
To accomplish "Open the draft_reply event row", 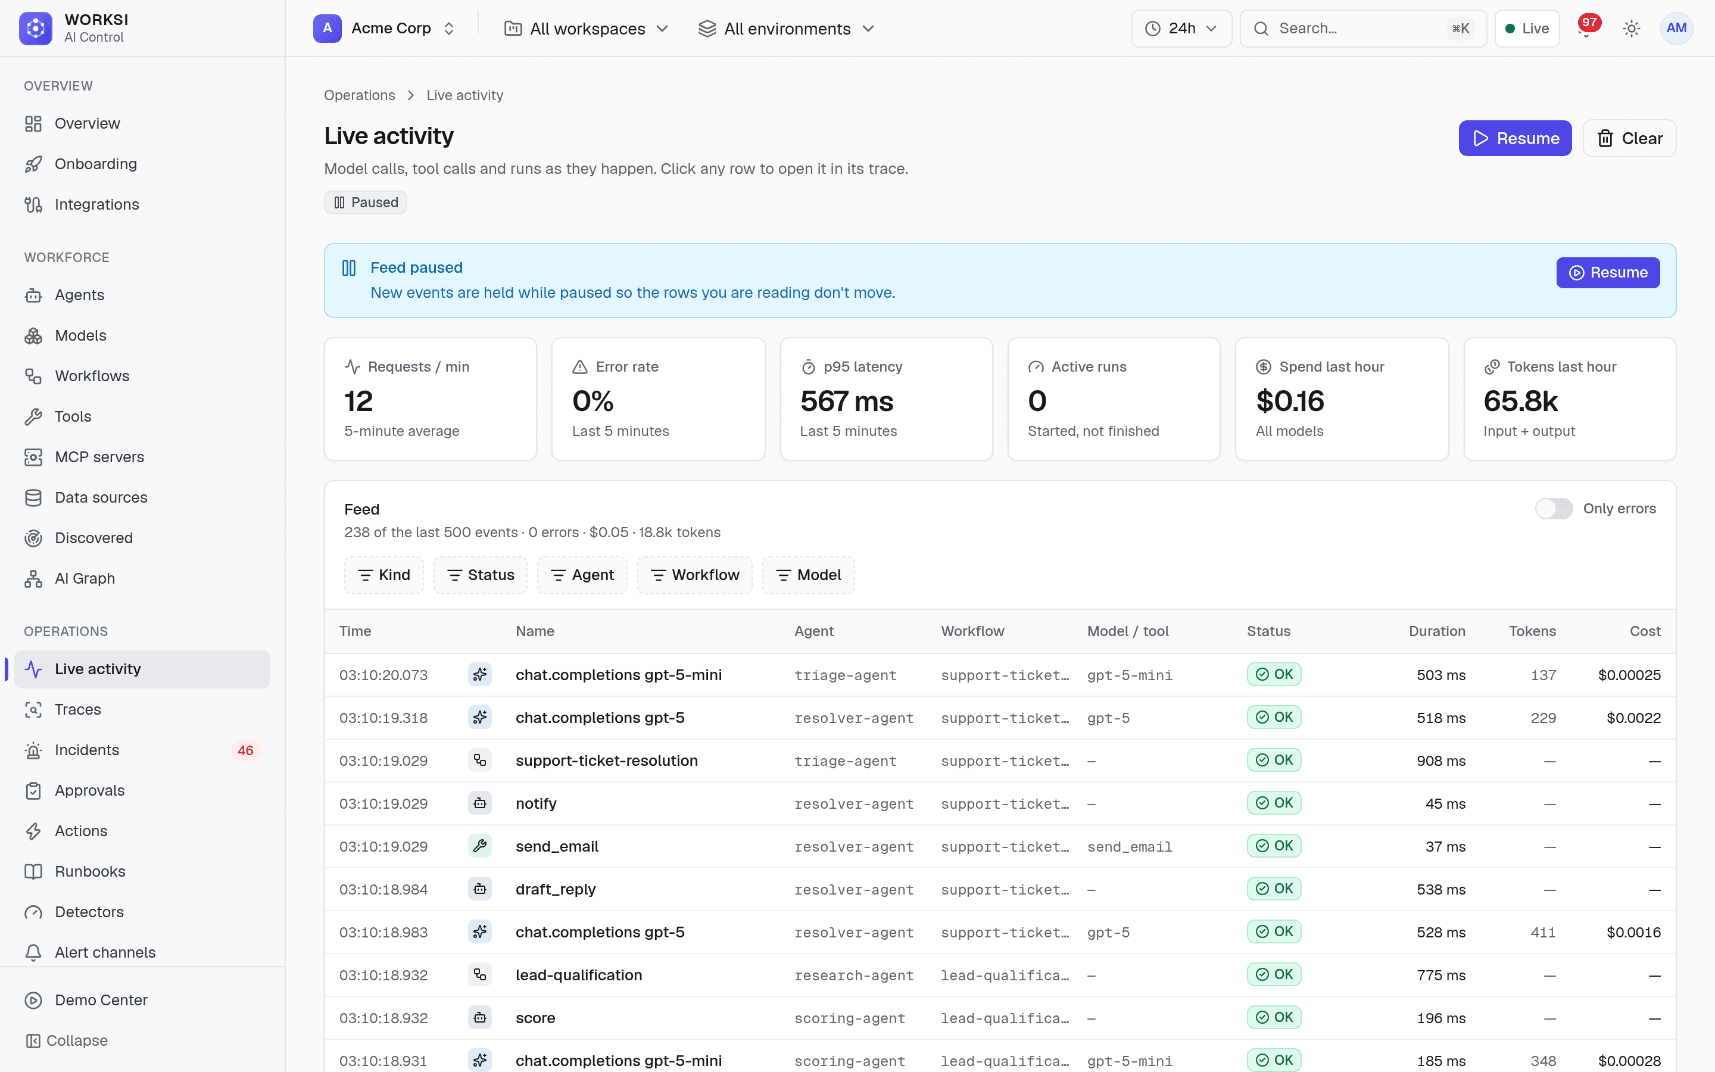I will (x=1000, y=889).
